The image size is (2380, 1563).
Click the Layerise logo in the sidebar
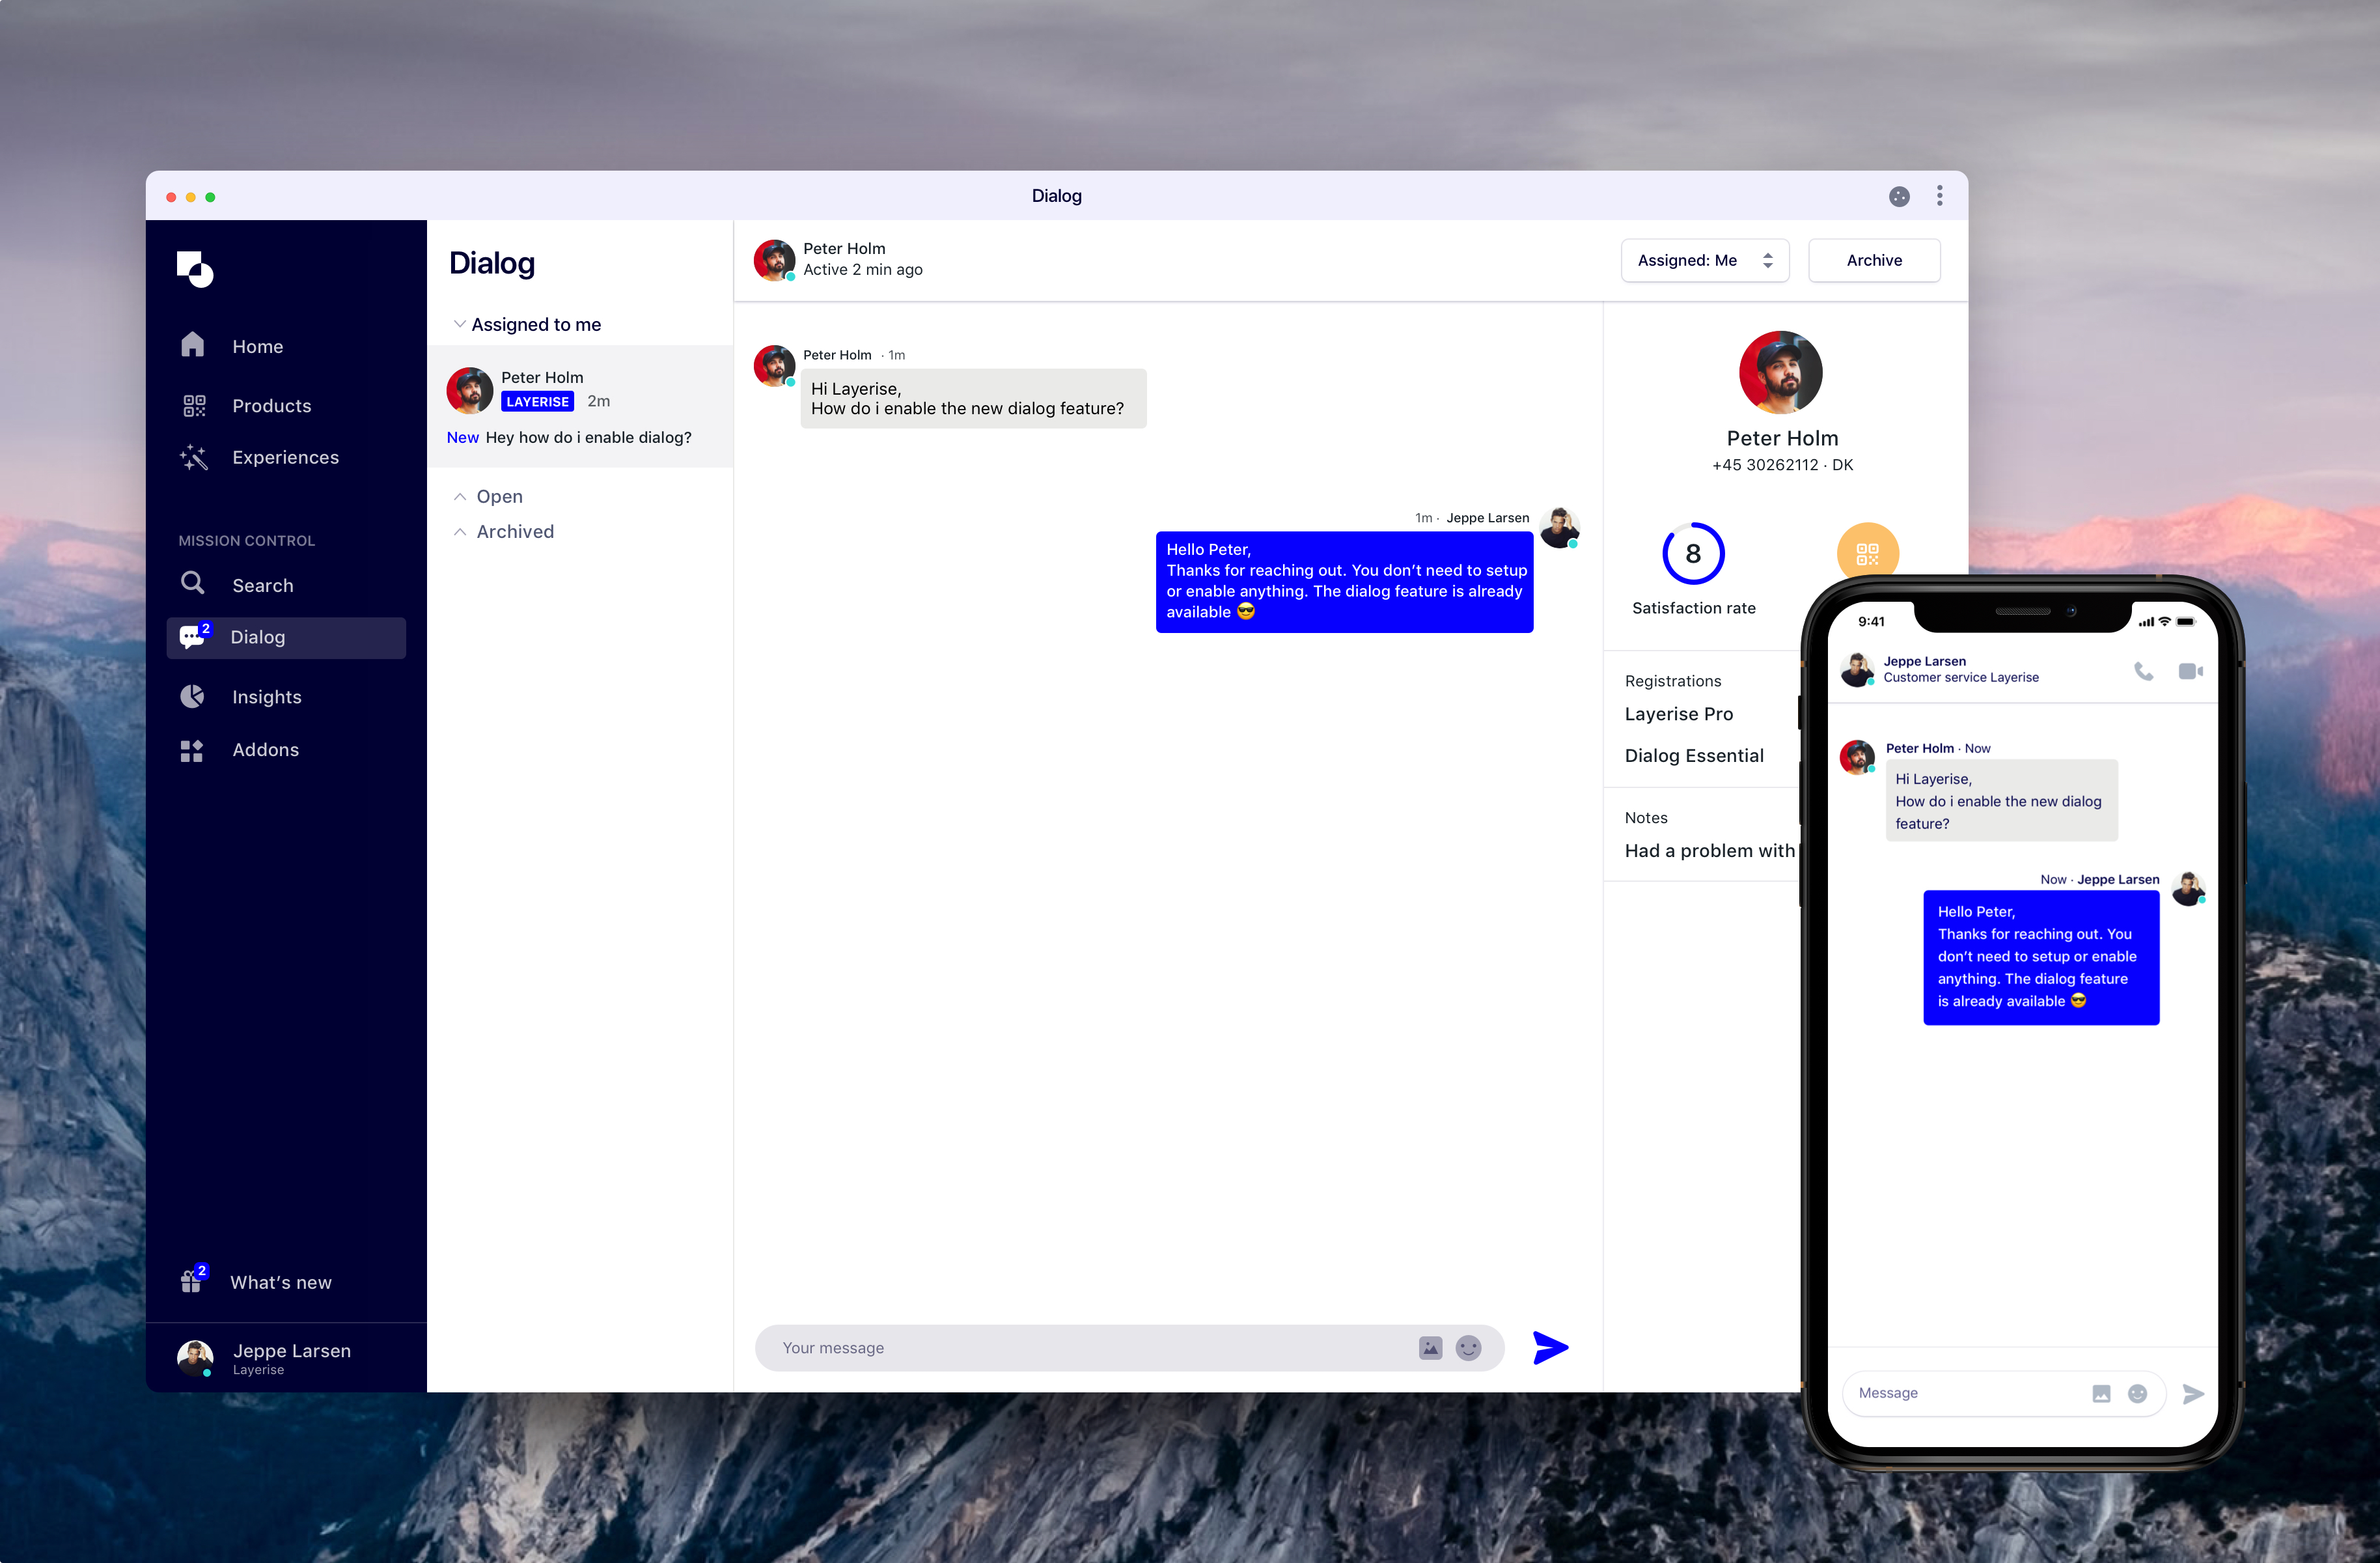[x=195, y=268]
